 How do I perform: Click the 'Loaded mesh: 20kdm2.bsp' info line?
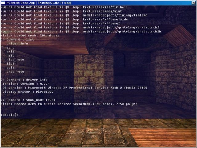tap(30, 35)
